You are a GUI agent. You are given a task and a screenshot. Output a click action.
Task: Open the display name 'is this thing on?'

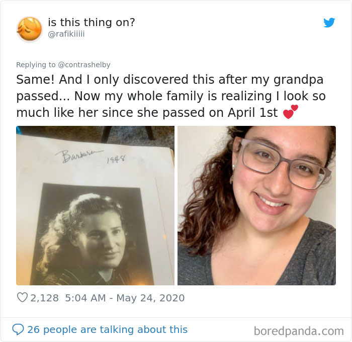click(x=92, y=22)
